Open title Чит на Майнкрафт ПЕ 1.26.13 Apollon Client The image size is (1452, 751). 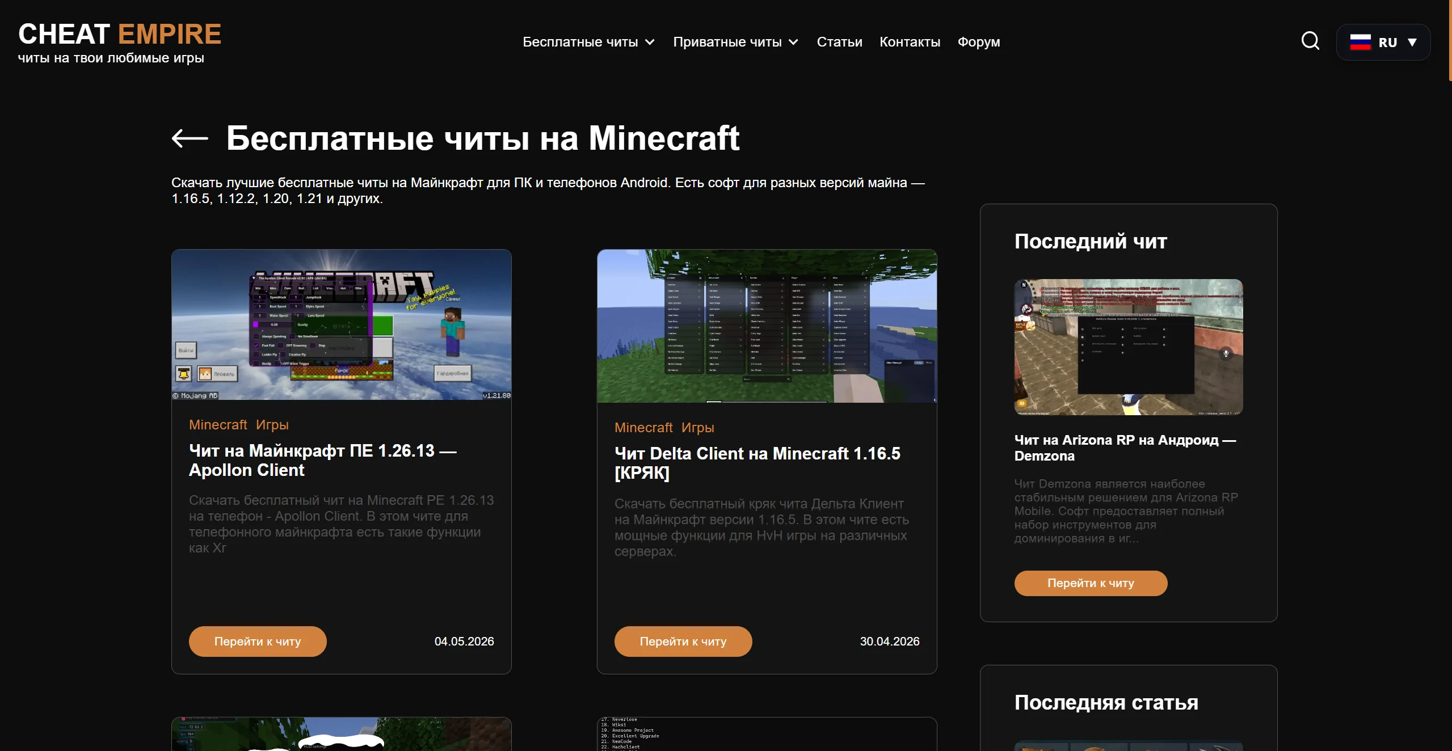(x=323, y=460)
